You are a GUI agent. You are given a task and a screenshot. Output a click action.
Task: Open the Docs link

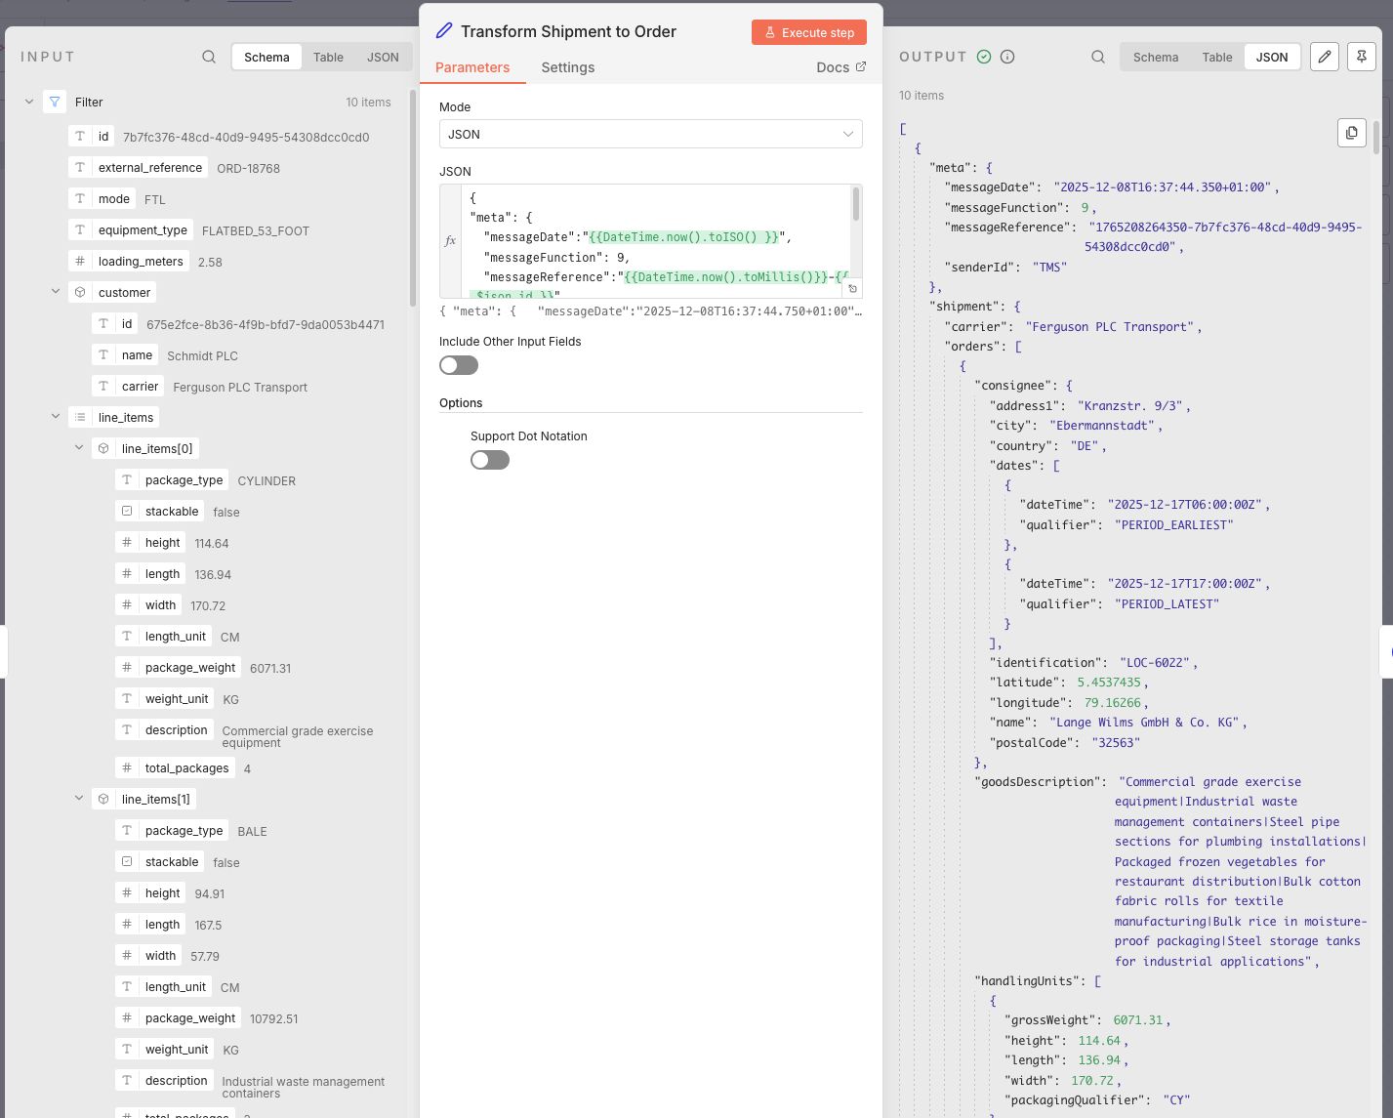(x=840, y=67)
